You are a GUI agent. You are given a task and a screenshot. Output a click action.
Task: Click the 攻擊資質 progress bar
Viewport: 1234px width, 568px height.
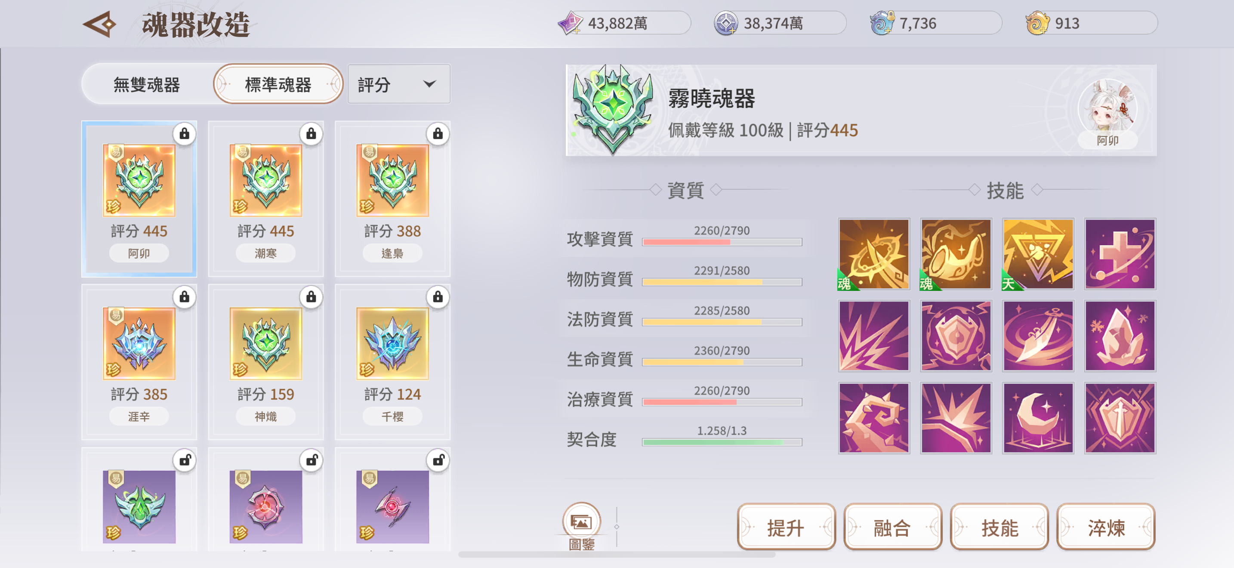(x=722, y=242)
